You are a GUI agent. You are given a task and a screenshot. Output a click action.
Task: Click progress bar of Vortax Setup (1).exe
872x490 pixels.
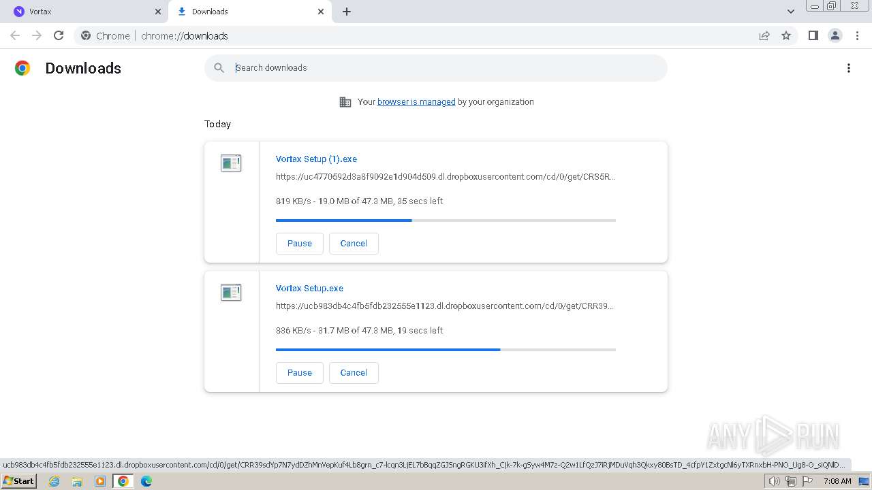point(446,220)
